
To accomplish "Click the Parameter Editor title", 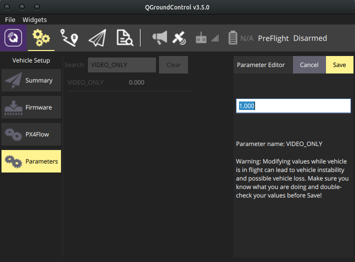I will (261, 65).
